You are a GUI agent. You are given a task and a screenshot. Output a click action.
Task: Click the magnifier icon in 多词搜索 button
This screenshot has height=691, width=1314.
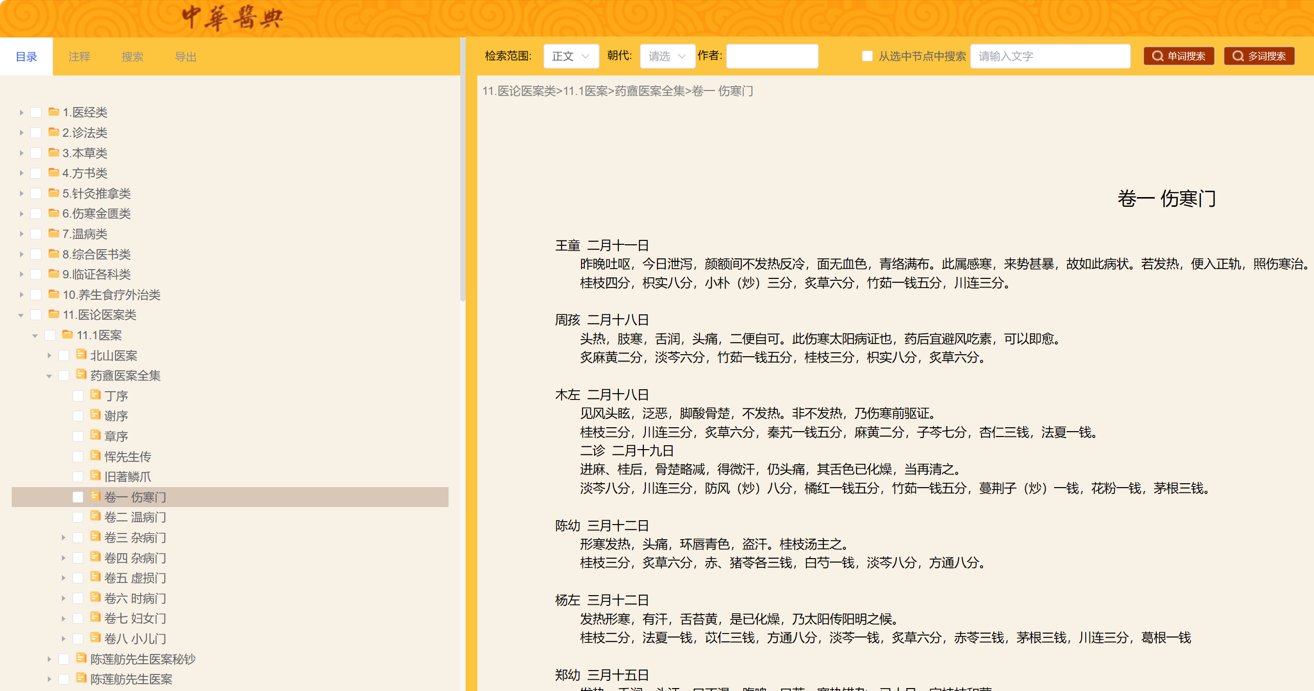click(1238, 56)
